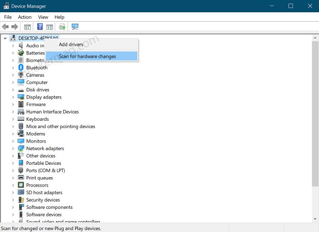
Task: Expand the Bluetooth category
Action: click(13, 68)
